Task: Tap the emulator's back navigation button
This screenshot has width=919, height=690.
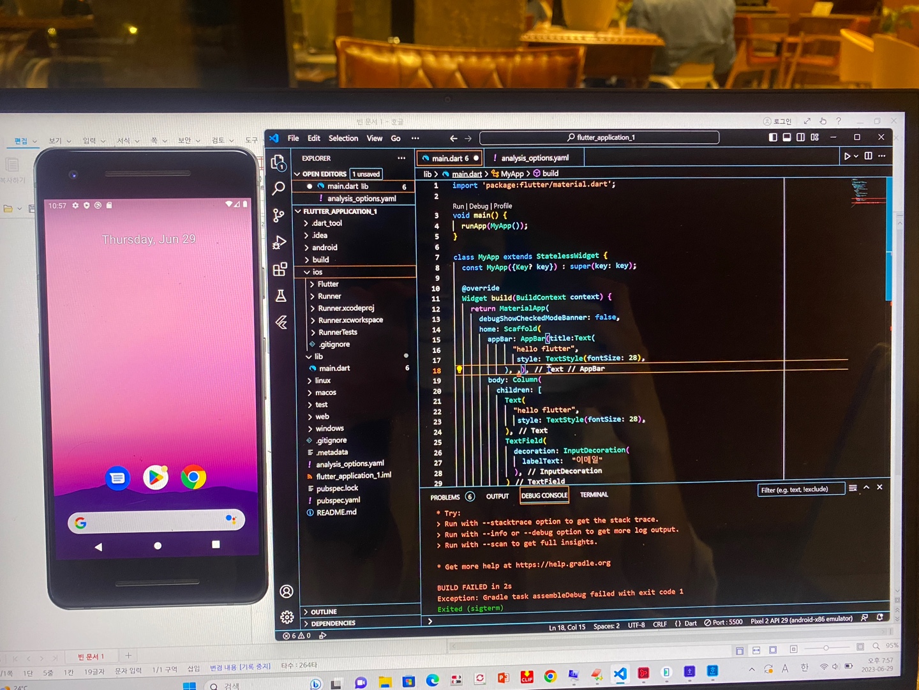Action: pyautogui.click(x=98, y=547)
